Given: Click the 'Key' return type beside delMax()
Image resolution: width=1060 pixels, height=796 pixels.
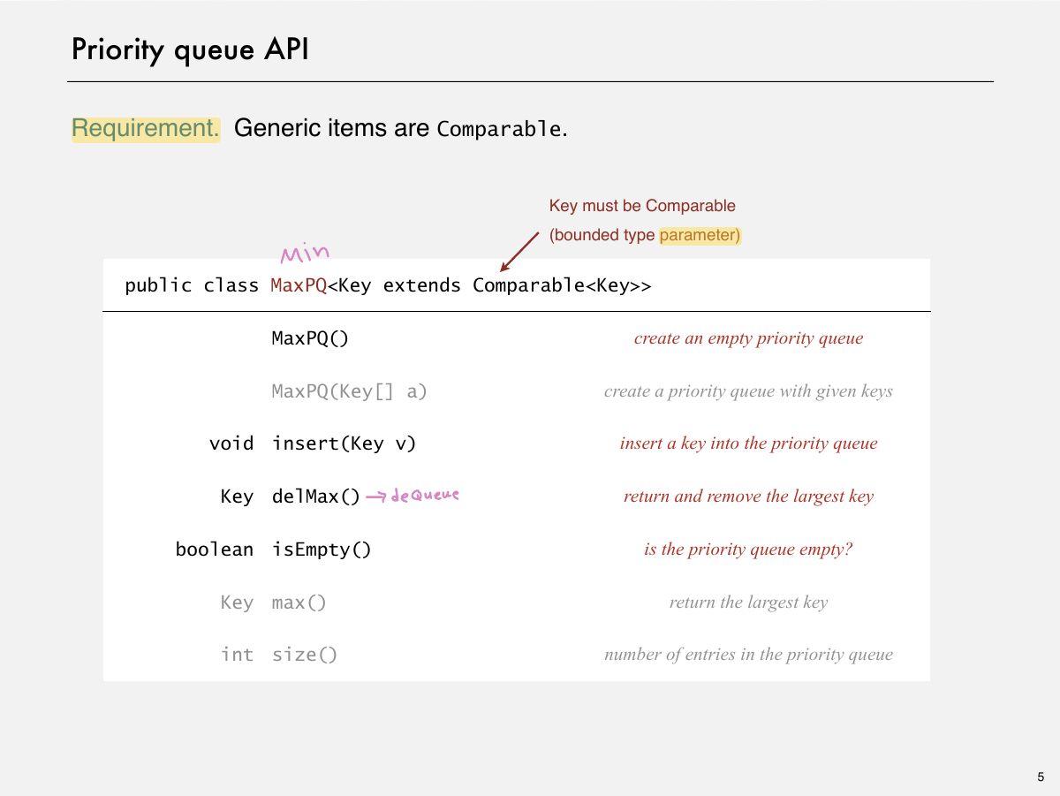Looking at the screenshot, I should 237,497.
